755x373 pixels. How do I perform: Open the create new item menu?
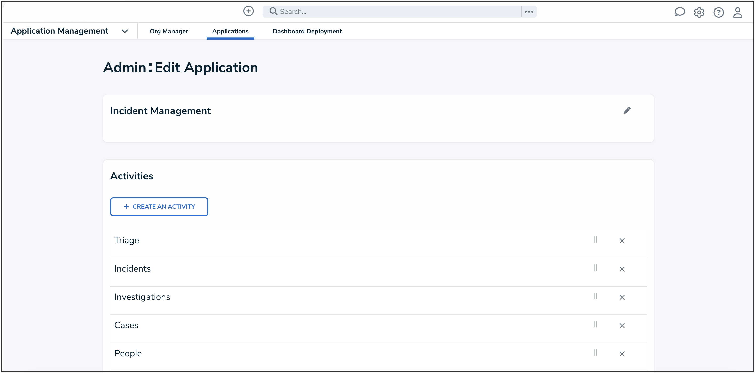click(x=248, y=11)
